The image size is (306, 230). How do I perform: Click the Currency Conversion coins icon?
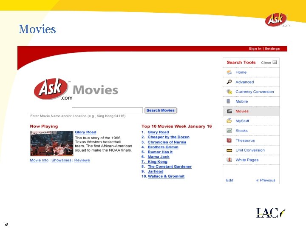point(229,92)
